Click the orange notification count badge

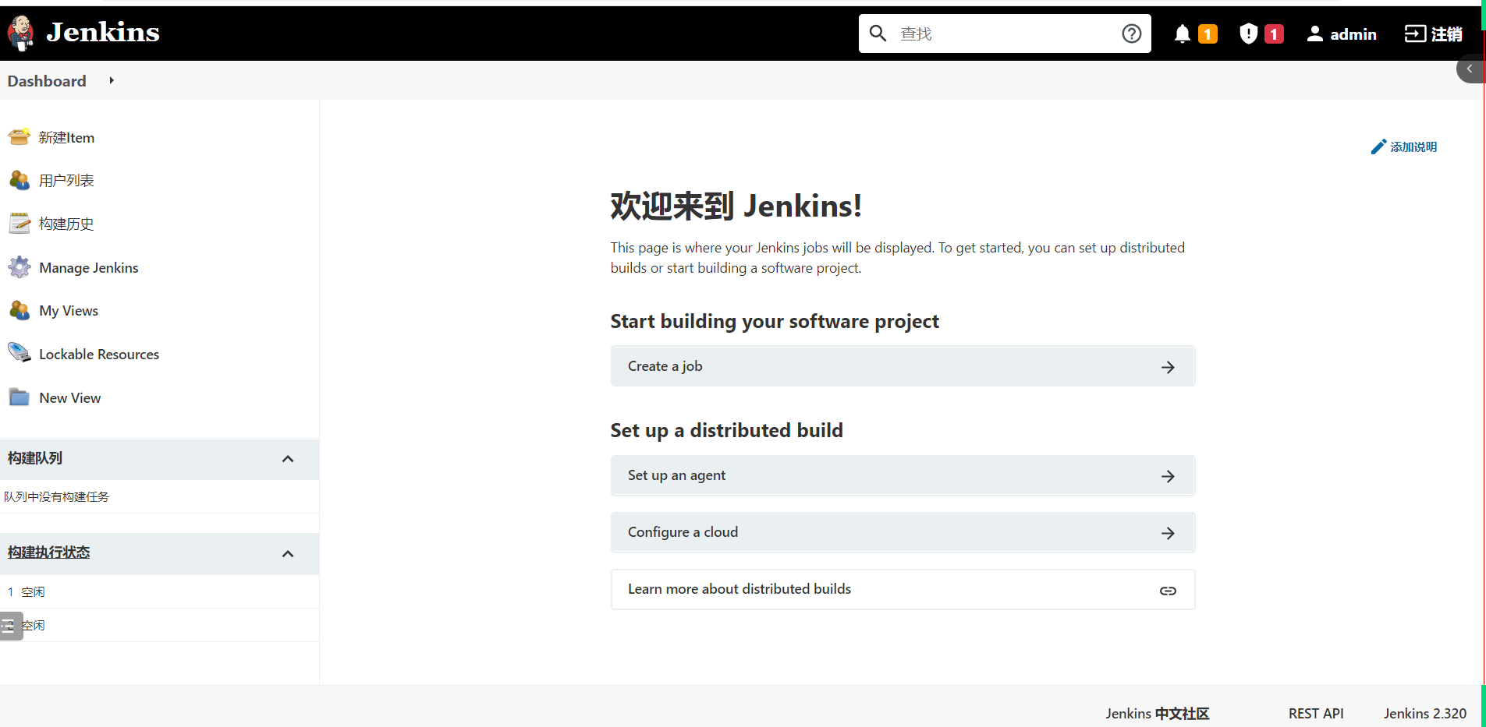pos(1208,34)
